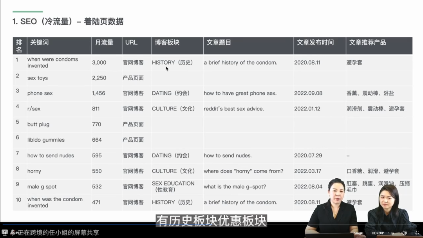Screen dimensions: 423x238
Task: Select the date 2022.09.08
Action: click(308, 93)
